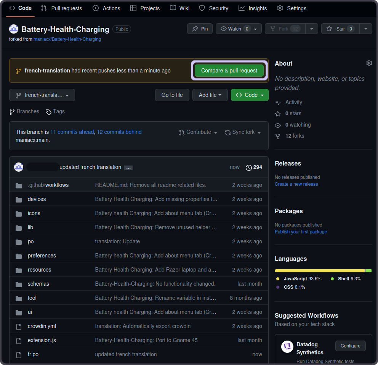The height and width of the screenshot is (365, 378).
Task: Open the 12 commits behind link
Action: coord(119,132)
